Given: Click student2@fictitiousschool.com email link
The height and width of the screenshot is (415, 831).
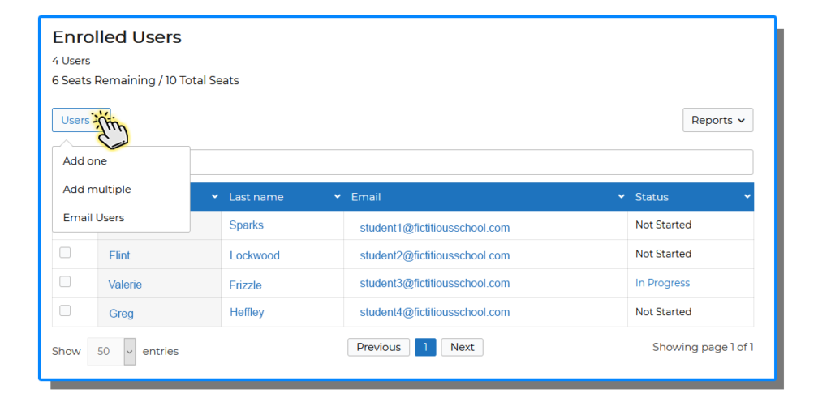Looking at the screenshot, I should click(435, 255).
